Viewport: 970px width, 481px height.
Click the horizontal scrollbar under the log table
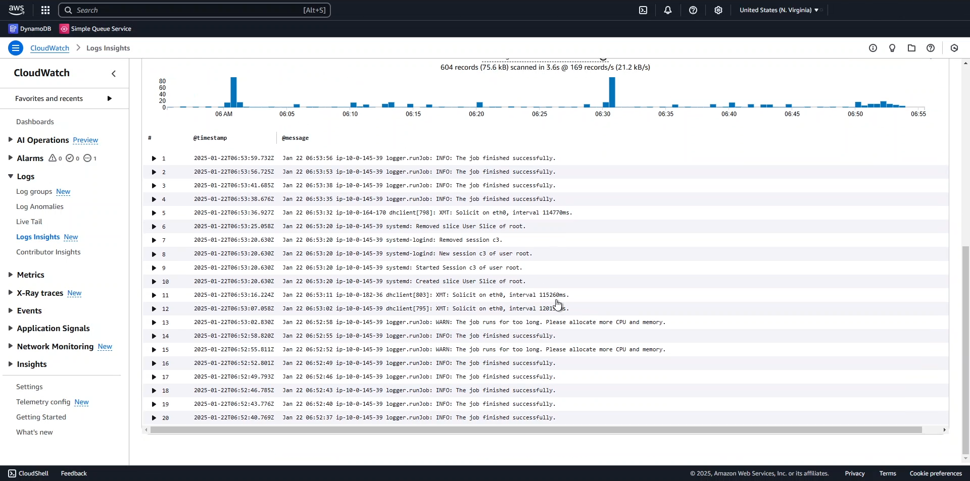[536, 430]
